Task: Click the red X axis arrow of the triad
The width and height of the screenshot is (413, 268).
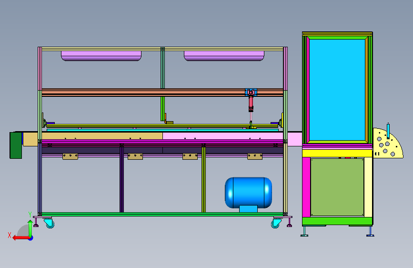Action: (x=21, y=237)
